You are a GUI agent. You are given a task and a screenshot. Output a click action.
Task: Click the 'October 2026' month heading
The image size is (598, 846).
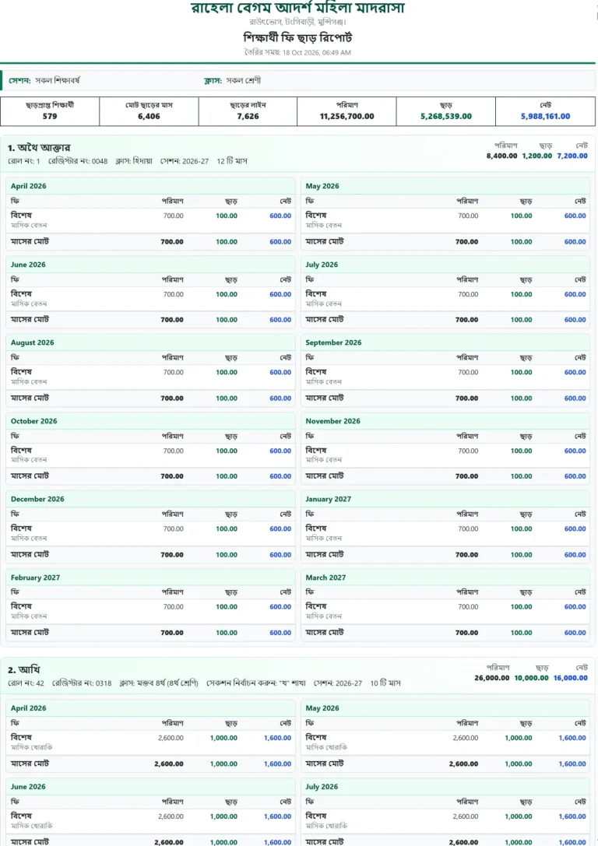34,421
